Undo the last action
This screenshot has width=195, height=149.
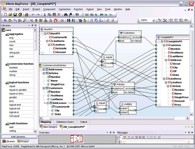33,15
